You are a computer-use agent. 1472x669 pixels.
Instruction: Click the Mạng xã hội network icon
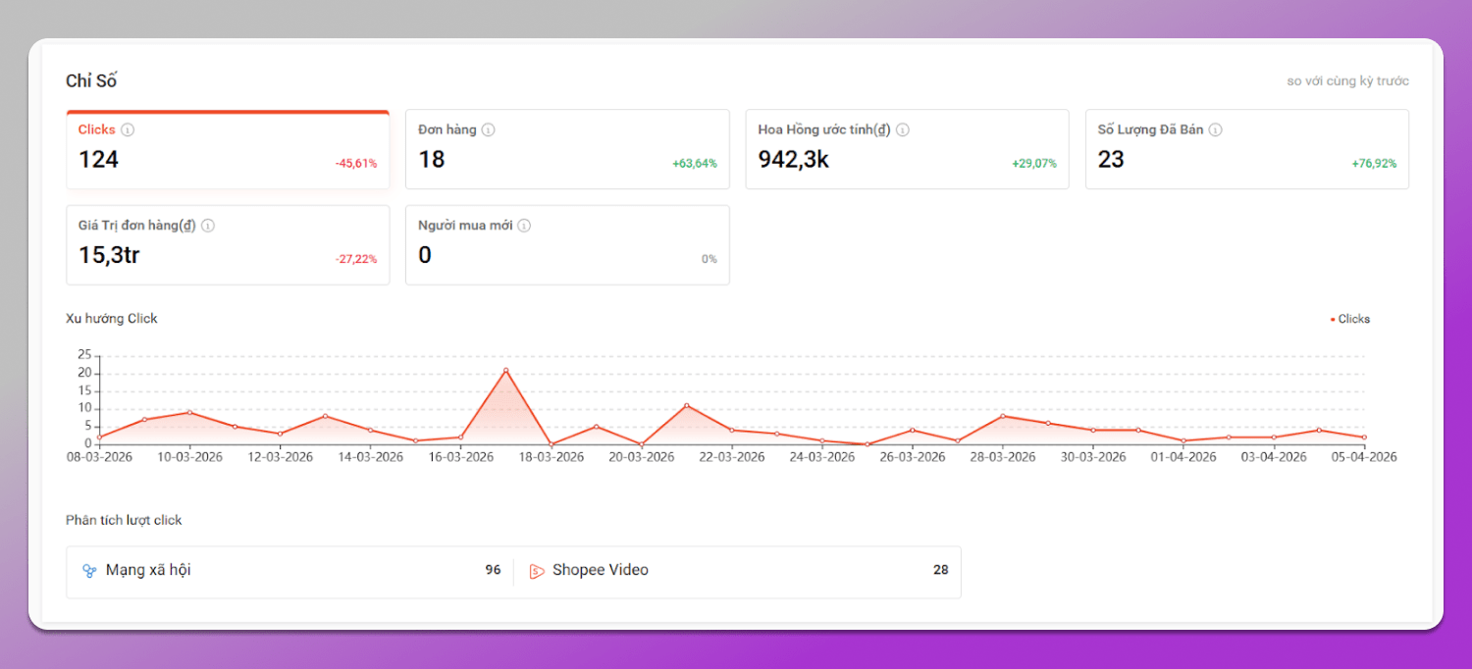point(89,571)
